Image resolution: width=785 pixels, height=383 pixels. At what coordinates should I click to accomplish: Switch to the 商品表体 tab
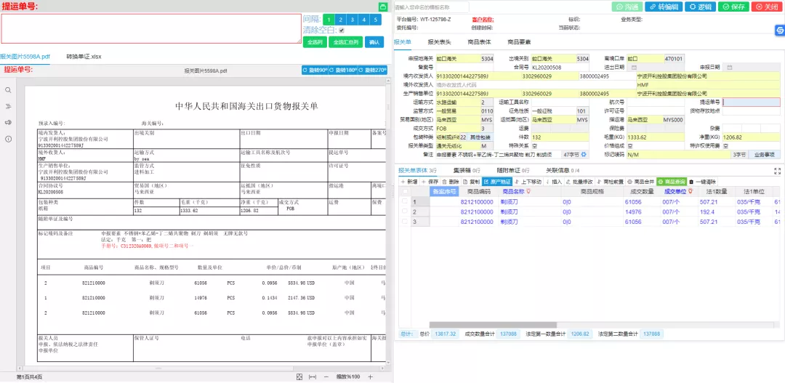coord(479,42)
